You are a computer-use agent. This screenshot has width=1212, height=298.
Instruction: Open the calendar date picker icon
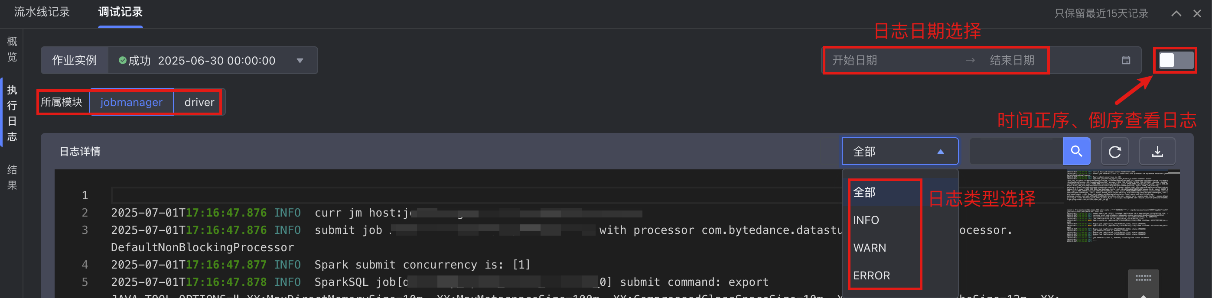click(x=1125, y=60)
